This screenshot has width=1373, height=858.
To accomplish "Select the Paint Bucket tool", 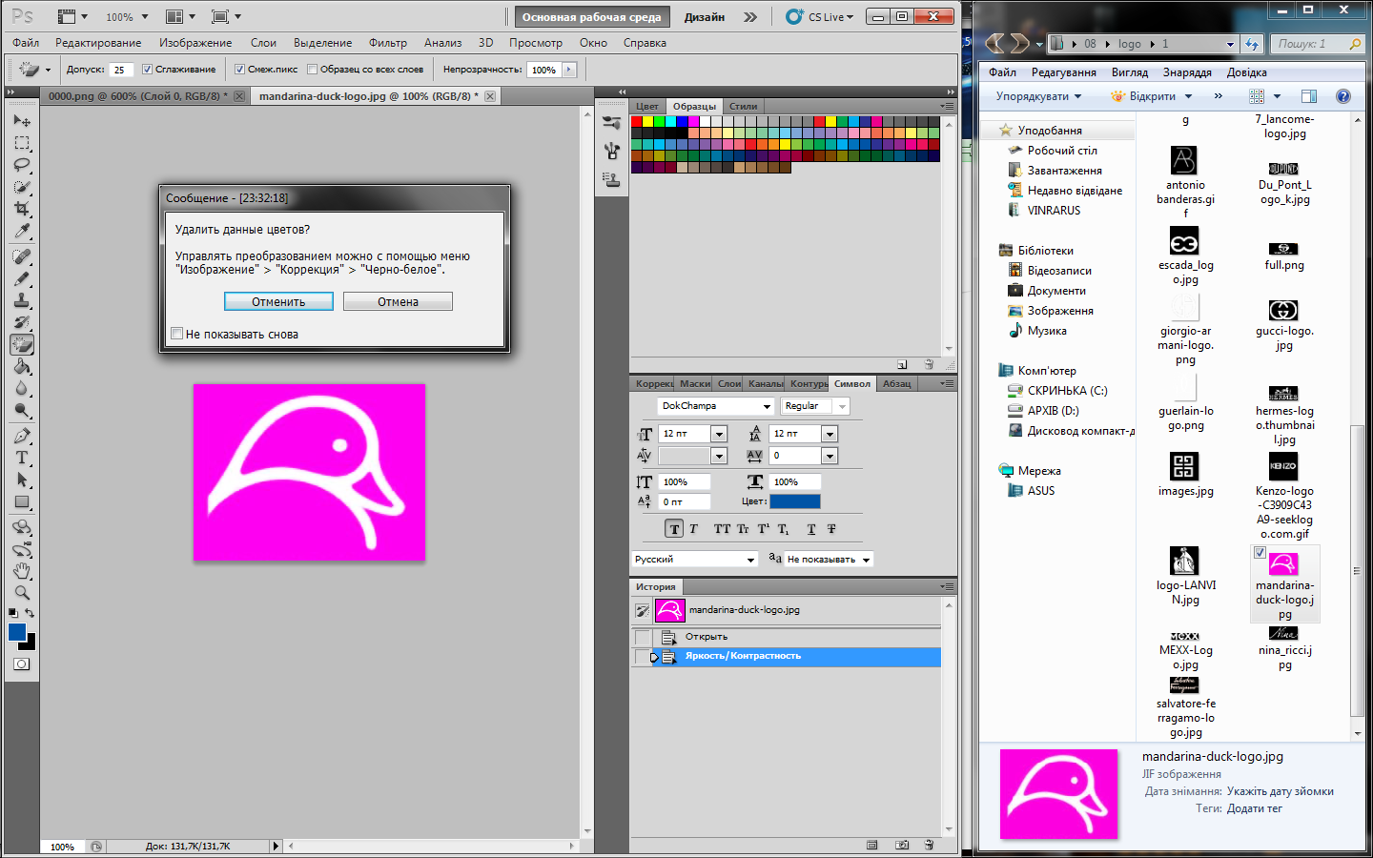I will coord(22,366).
